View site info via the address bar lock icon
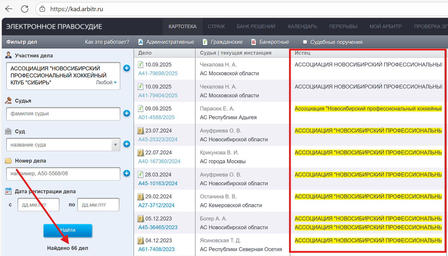 [42, 9]
